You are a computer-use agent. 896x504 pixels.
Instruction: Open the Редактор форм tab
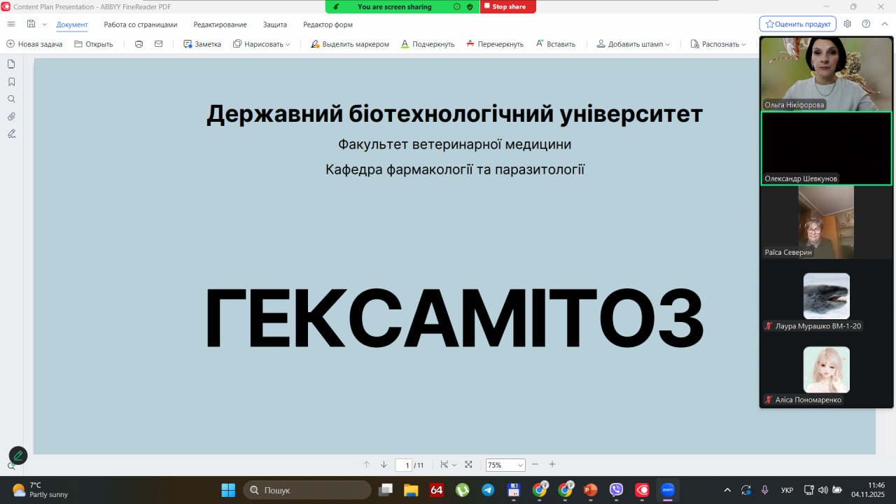[328, 24]
